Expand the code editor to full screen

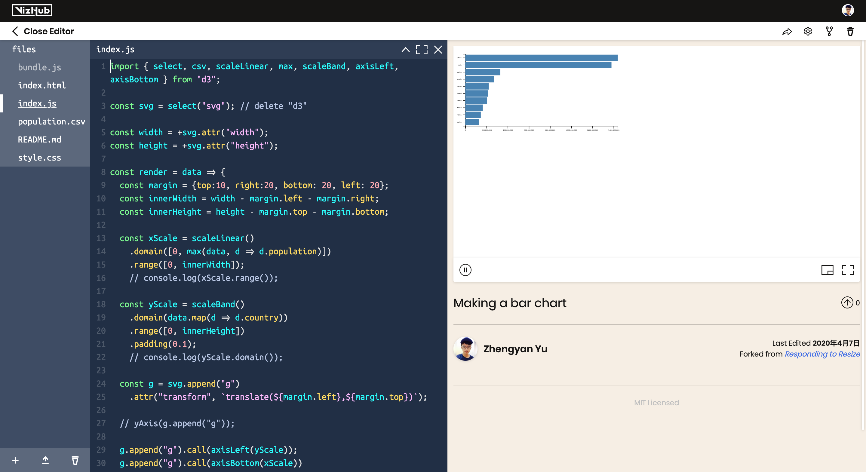[422, 50]
